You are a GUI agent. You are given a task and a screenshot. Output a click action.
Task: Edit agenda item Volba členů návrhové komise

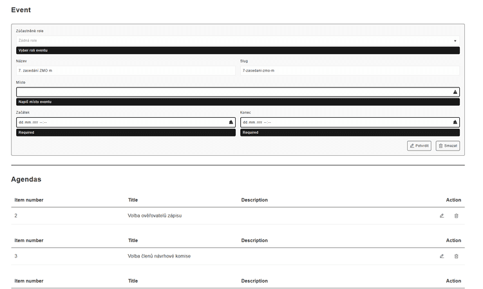click(x=442, y=256)
